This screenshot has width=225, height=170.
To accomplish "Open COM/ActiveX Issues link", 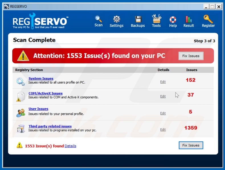I will [x=45, y=93].
